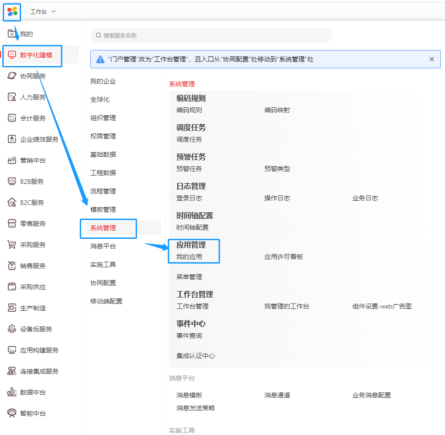Click the warning triangle icon in banner
Image resolution: width=445 pixels, height=435 pixels.
[100, 59]
